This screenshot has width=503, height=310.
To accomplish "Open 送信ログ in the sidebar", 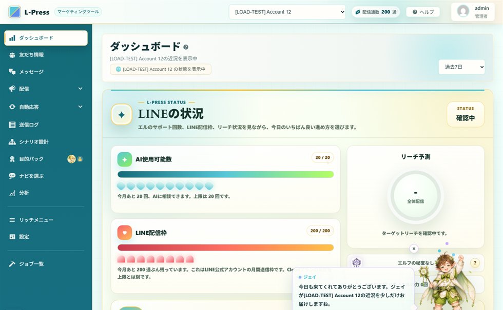I will tap(46, 125).
